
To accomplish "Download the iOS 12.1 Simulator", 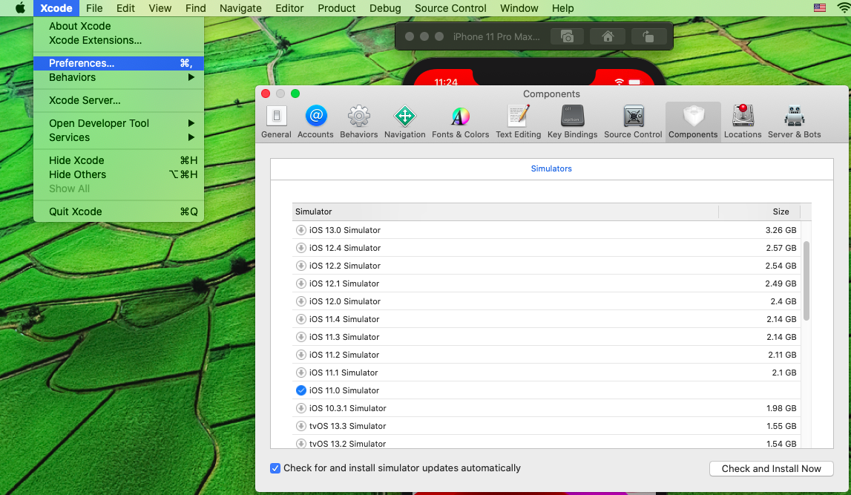I will pyautogui.click(x=300, y=283).
